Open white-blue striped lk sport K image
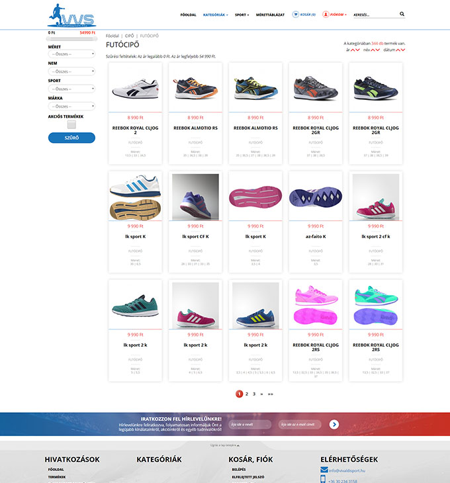The width and height of the screenshot is (450, 483). [x=135, y=197]
